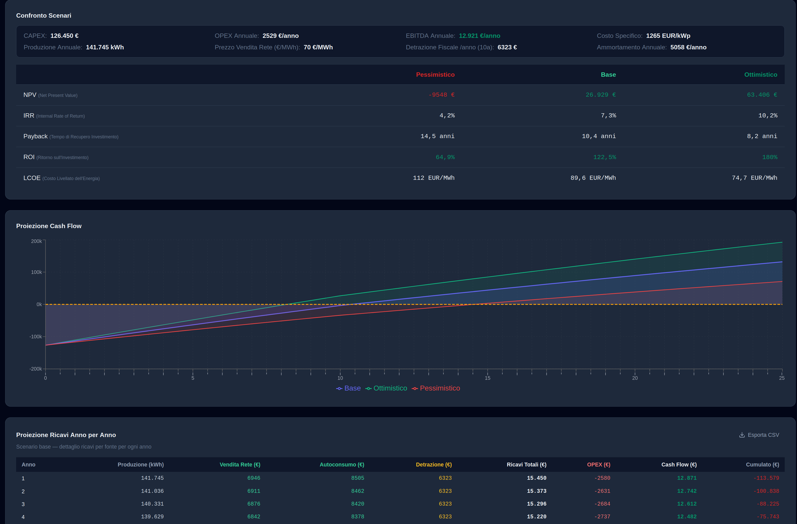This screenshot has width=797, height=524.
Task: Select the Ottimistico column header in comparison table
Action: [760, 75]
